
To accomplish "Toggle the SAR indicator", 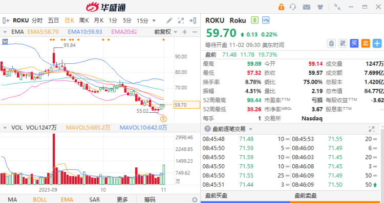I will [95, 199].
